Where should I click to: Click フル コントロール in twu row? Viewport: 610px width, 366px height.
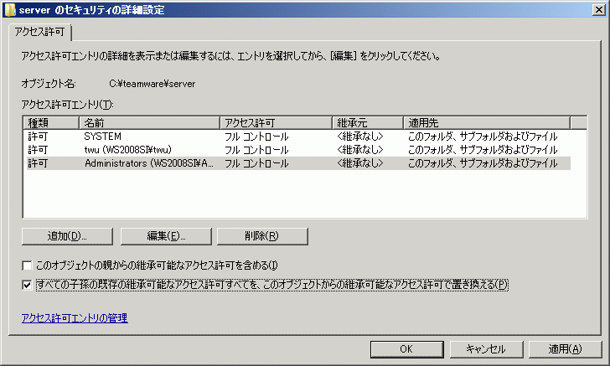256,150
